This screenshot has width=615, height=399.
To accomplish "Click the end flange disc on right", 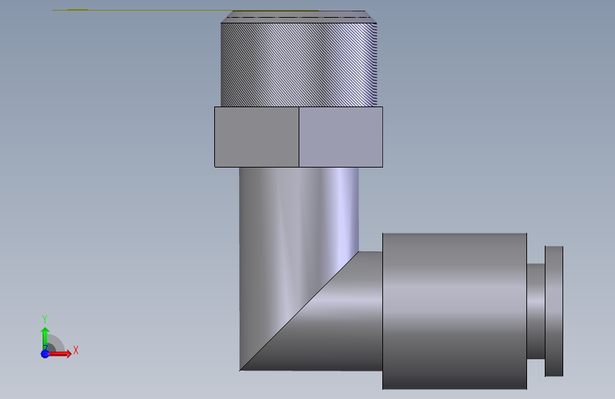I will click(554, 311).
